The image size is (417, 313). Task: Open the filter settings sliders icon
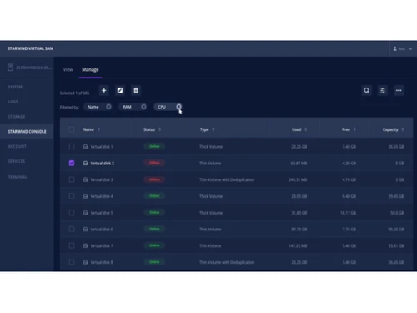coord(383,90)
